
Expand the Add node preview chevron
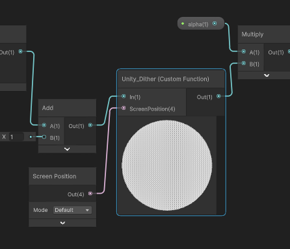point(67,149)
